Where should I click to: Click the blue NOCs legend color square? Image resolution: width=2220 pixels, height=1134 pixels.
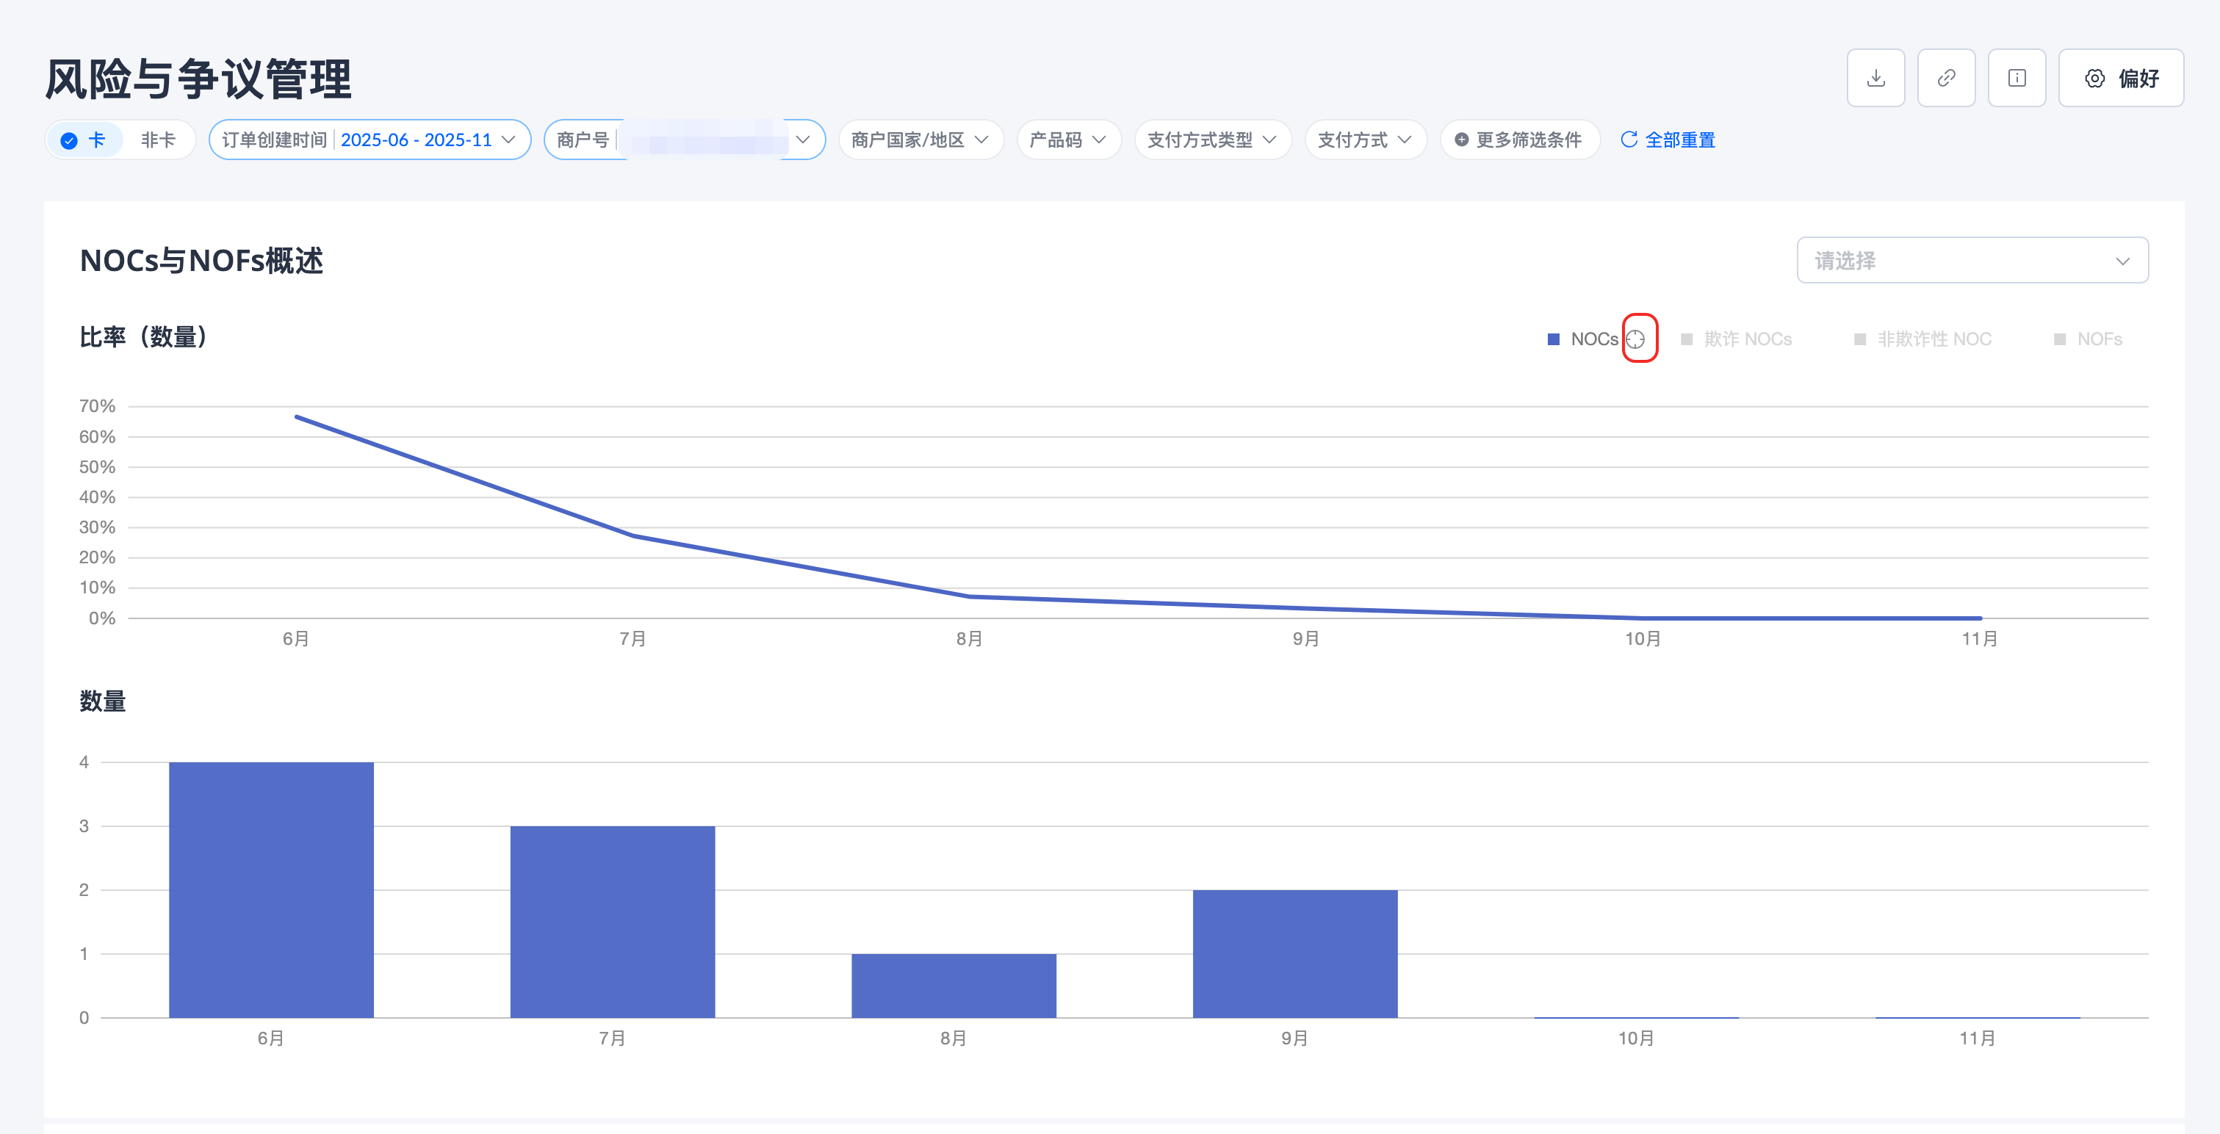click(x=1554, y=339)
